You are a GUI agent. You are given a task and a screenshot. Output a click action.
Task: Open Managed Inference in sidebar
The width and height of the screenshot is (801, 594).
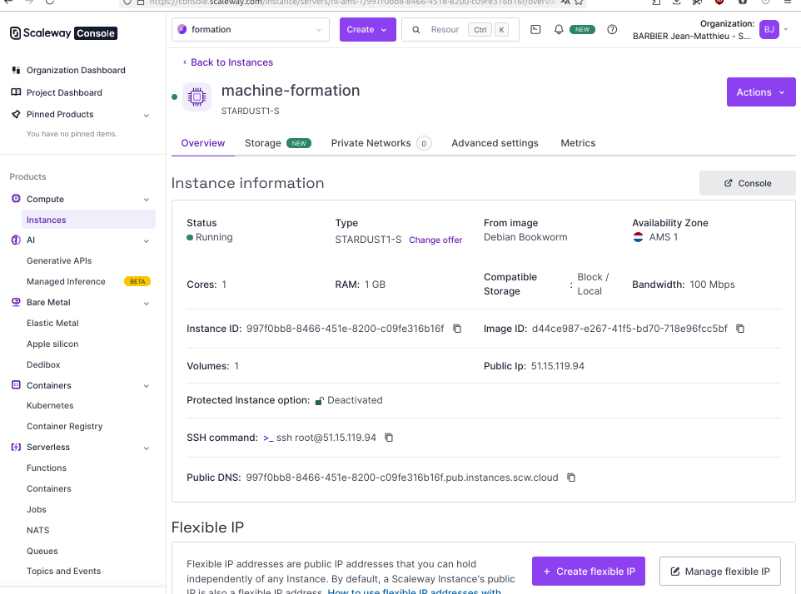tap(66, 281)
